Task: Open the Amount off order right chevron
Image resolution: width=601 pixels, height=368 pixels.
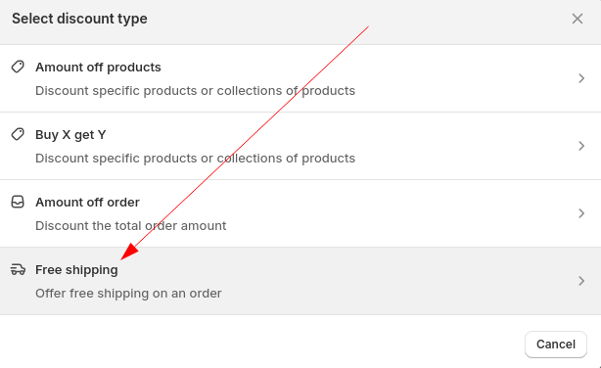Action: [581, 213]
